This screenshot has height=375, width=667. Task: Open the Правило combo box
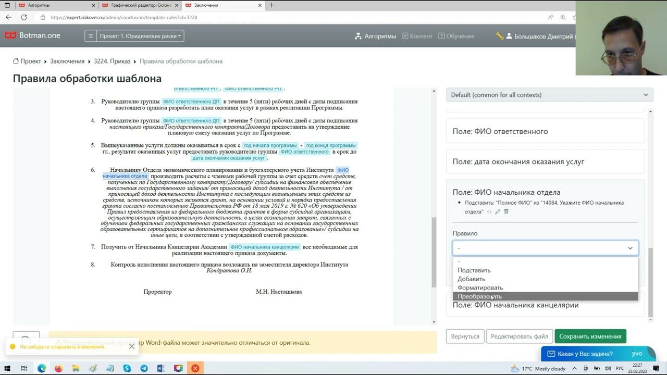tap(545, 248)
